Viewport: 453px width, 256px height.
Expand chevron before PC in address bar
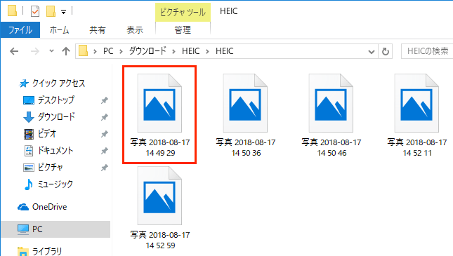[95, 51]
